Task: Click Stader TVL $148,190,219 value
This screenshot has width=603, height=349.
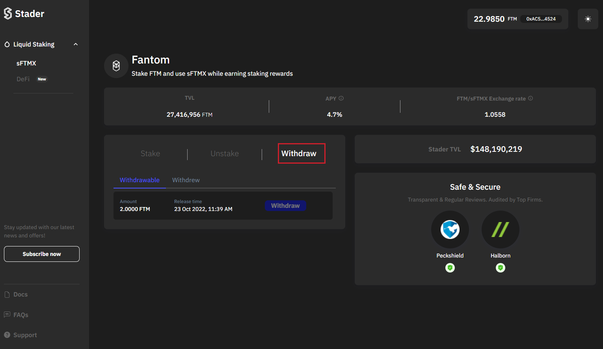Action: tap(496, 149)
